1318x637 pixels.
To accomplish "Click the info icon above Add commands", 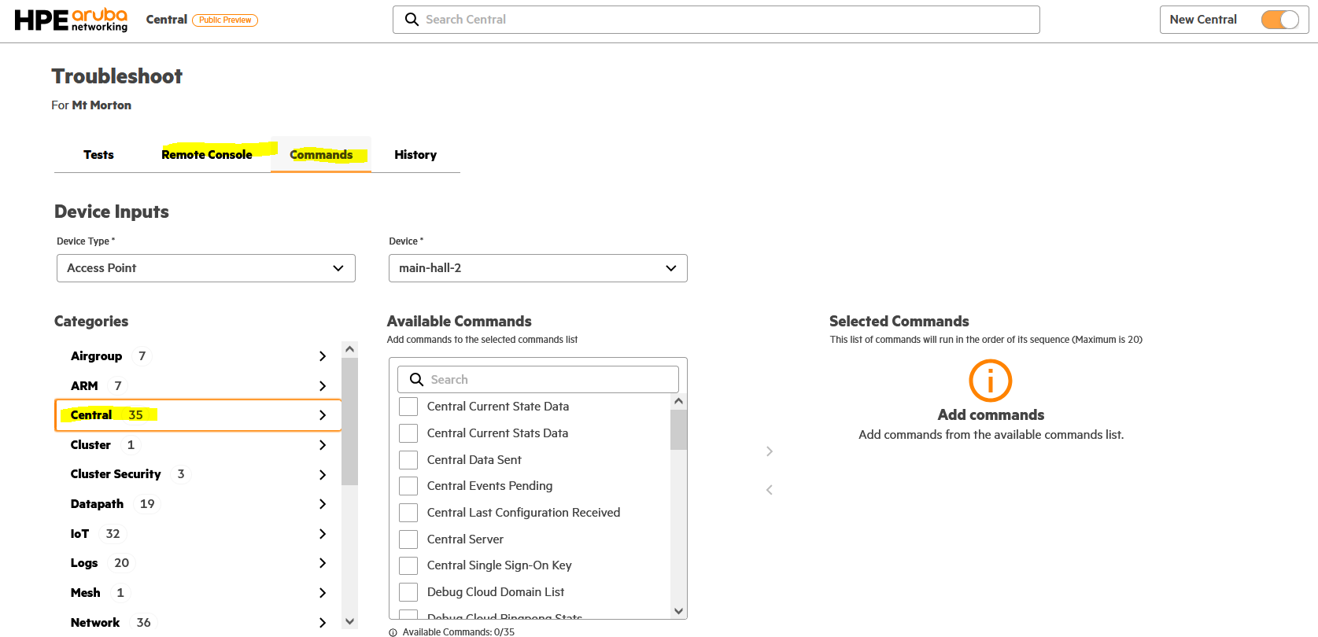I will [x=991, y=381].
